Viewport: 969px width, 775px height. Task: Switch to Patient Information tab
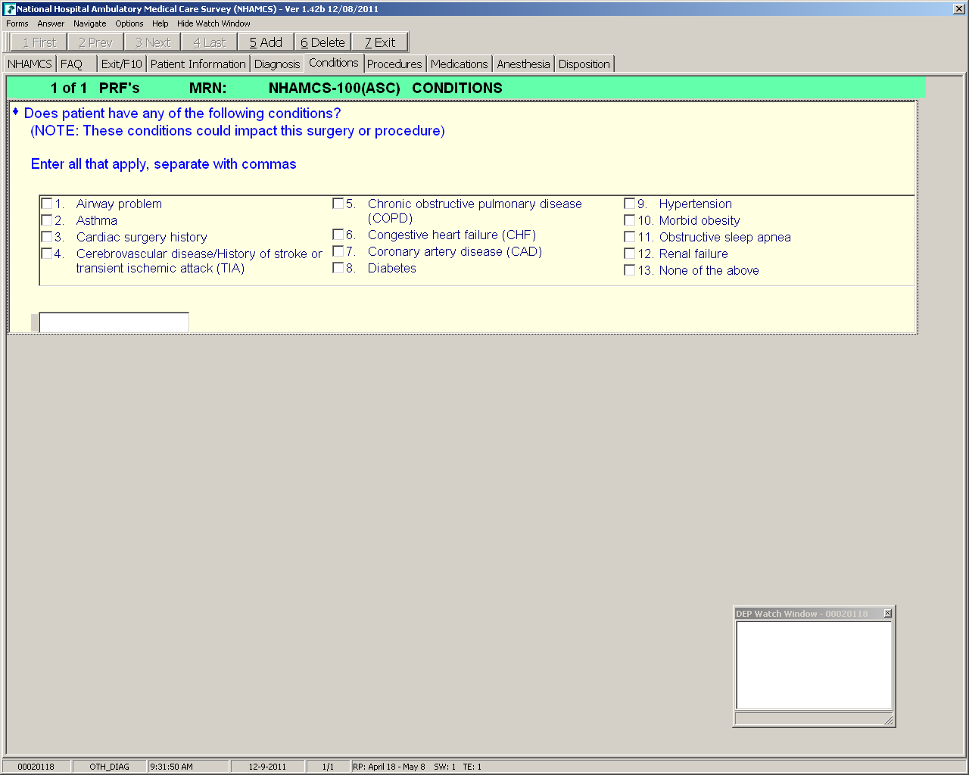(x=198, y=64)
